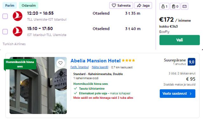Click the share arrow icon in Jaga

click(x=139, y=5)
